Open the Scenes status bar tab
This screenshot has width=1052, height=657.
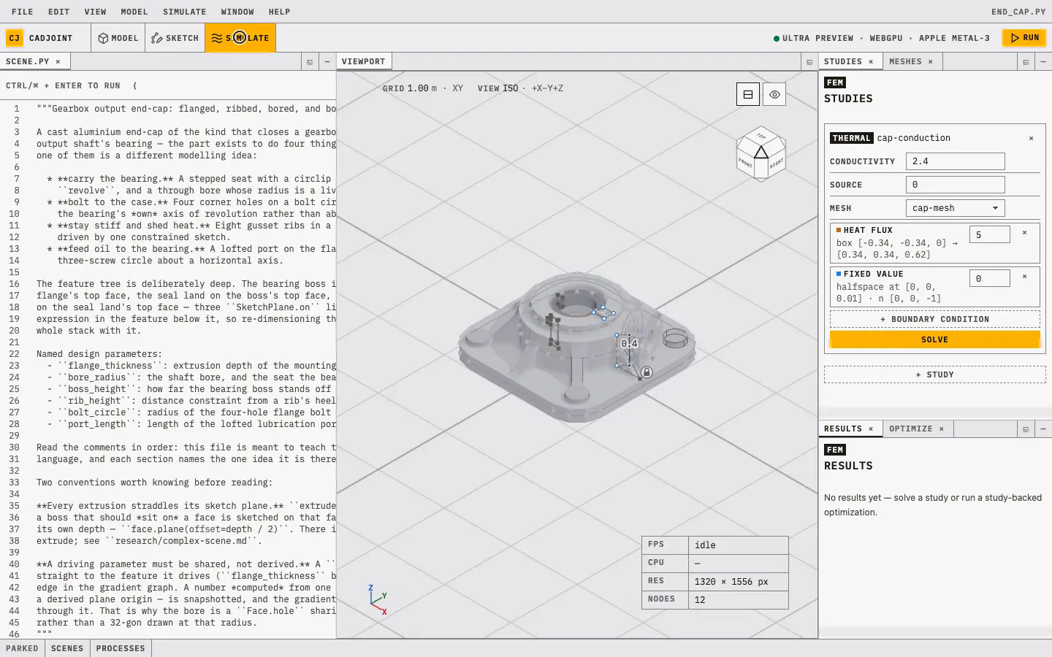tap(67, 648)
